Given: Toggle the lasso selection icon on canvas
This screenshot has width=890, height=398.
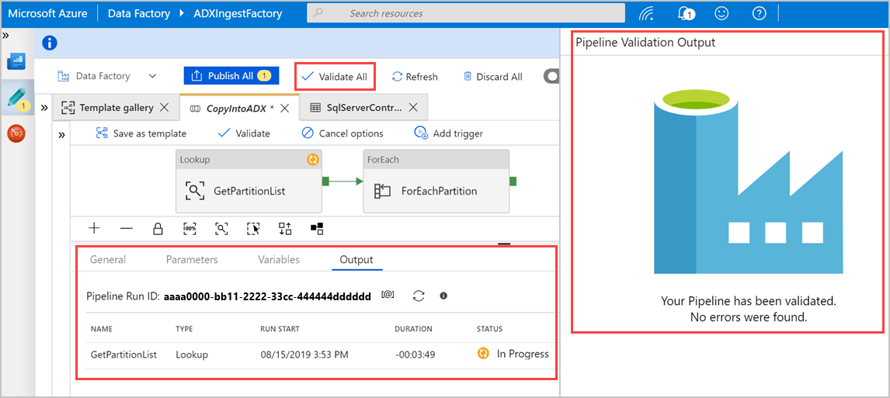Looking at the screenshot, I should [253, 228].
